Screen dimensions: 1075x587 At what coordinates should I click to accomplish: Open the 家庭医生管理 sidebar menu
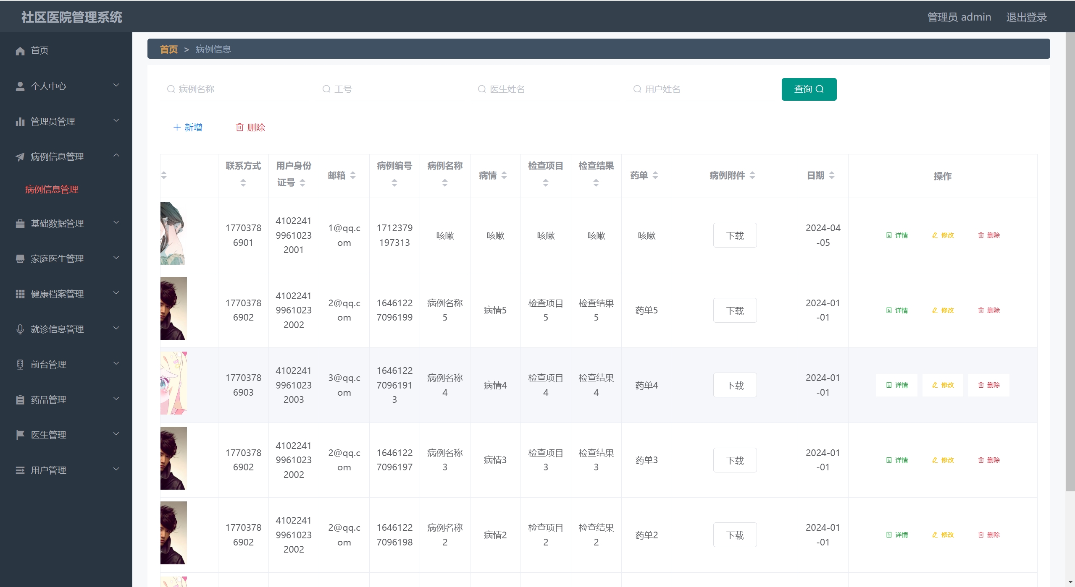click(57, 259)
